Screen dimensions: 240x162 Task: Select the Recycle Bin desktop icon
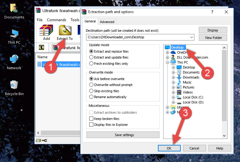(14, 88)
